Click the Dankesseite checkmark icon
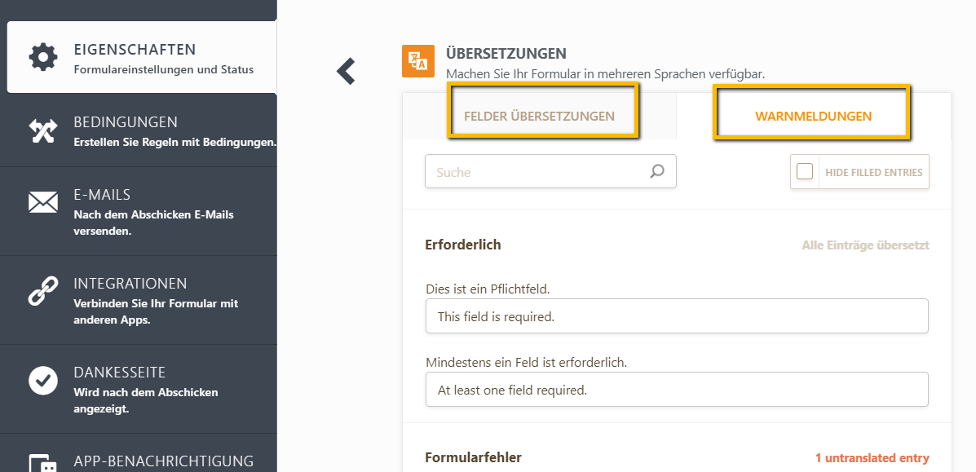The height and width of the screenshot is (472, 976). coord(43,380)
